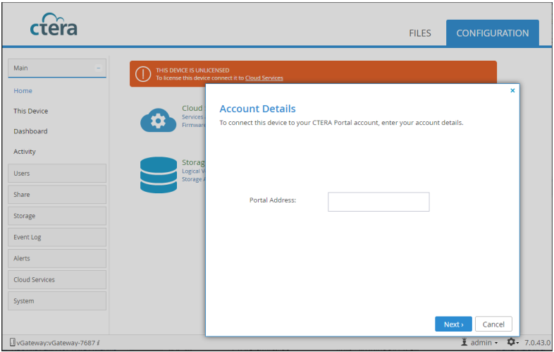Screen dimensions: 554x352
Task: Click the CTERA logo
Action: coord(54,25)
